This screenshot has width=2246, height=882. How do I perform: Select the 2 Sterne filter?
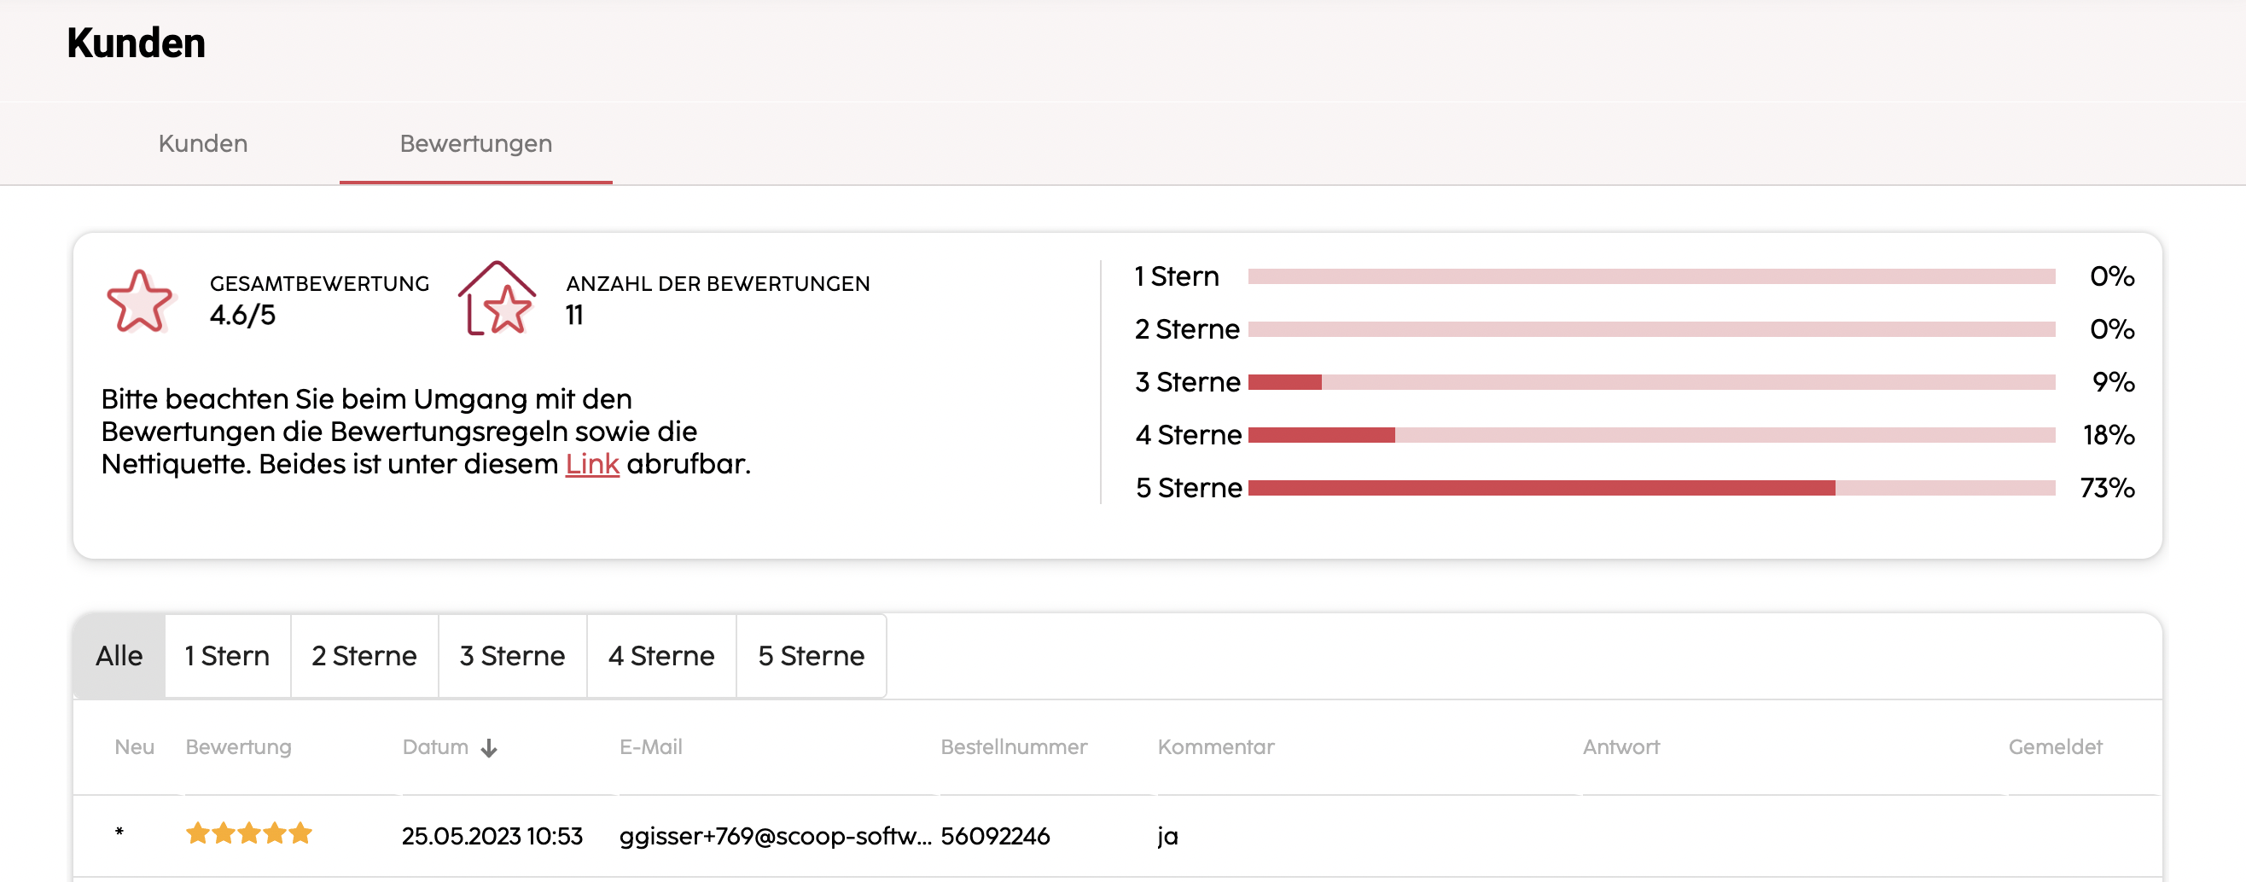point(364,655)
